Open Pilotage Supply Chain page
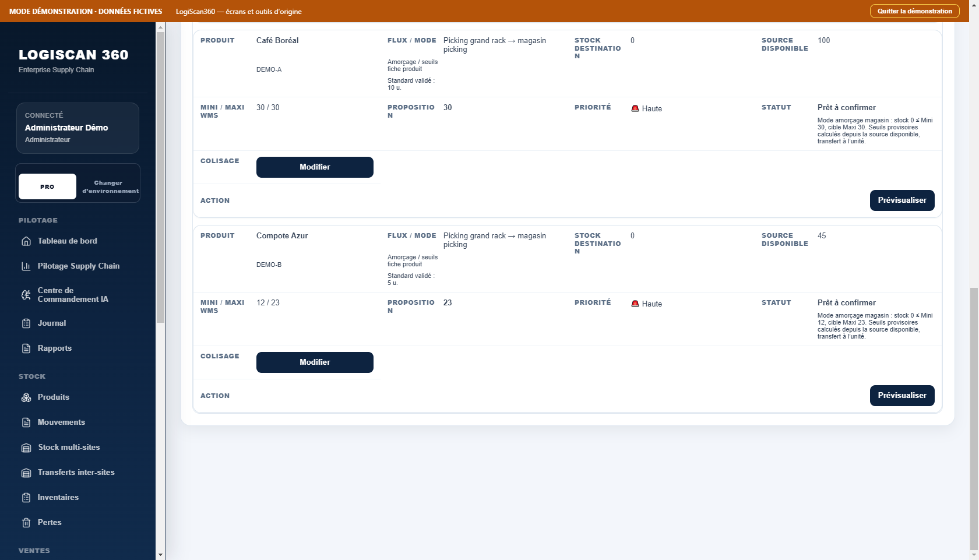 pos(79,266)
